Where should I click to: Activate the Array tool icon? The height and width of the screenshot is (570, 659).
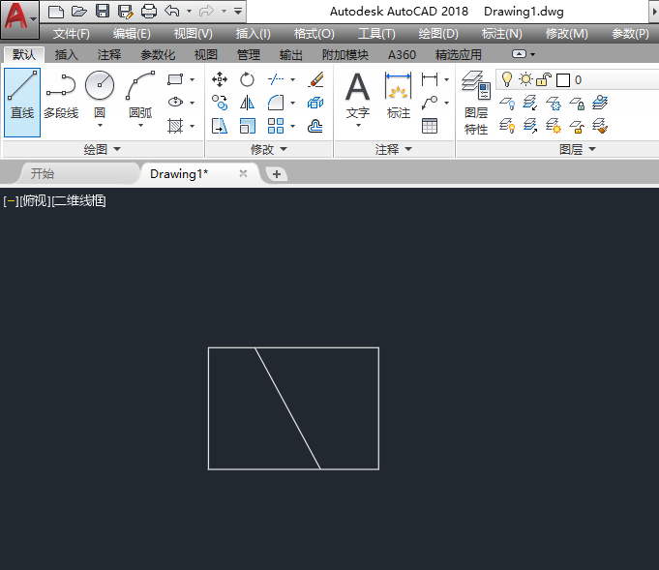tap(275, 126)
